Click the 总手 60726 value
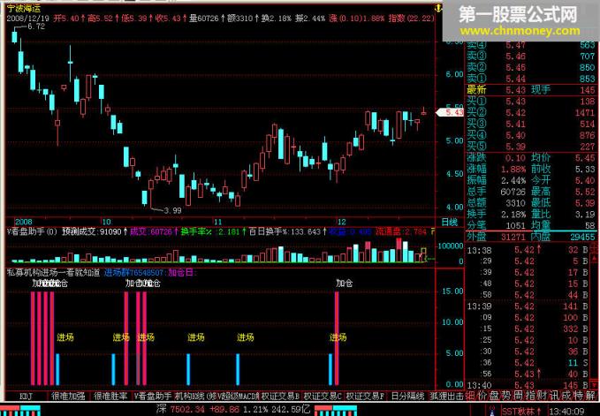The width and height of the screenshot is (600, 416). (513, 192)
